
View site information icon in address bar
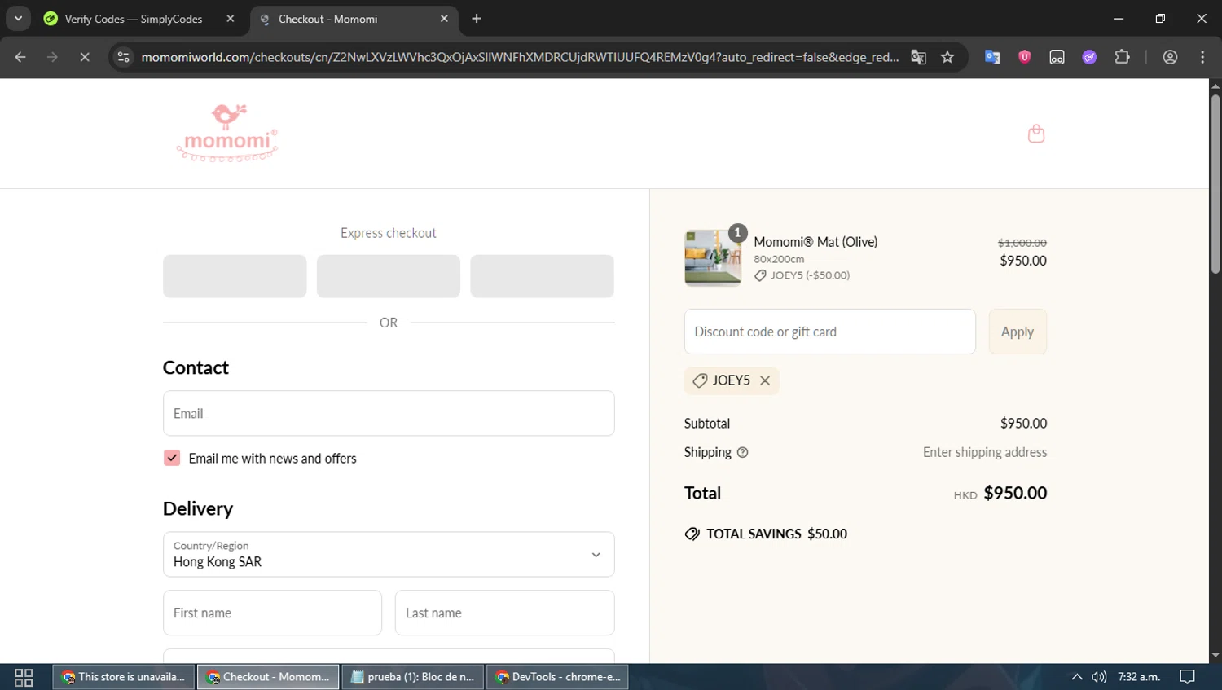(x=123, y=57)
